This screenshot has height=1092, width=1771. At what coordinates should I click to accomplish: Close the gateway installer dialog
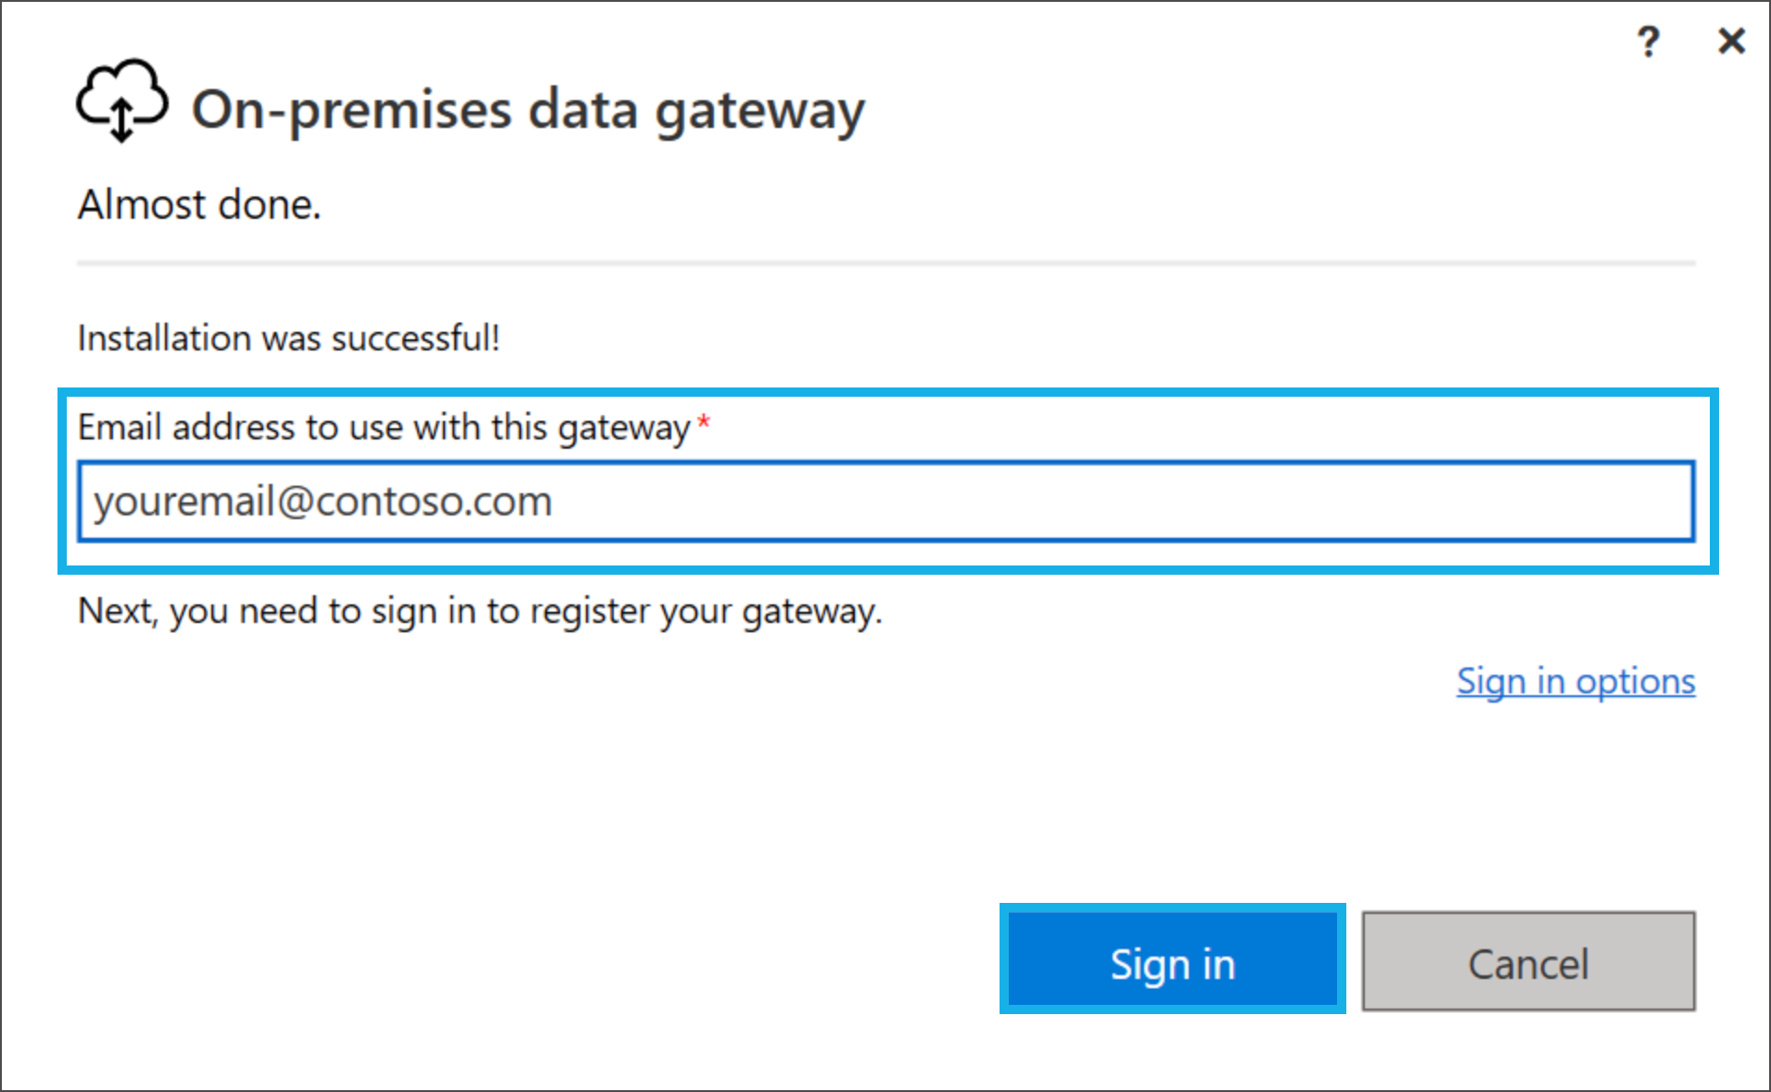pyautogui.click(x=1731, y=41)
